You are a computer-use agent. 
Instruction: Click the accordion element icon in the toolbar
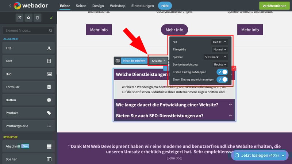118,61
